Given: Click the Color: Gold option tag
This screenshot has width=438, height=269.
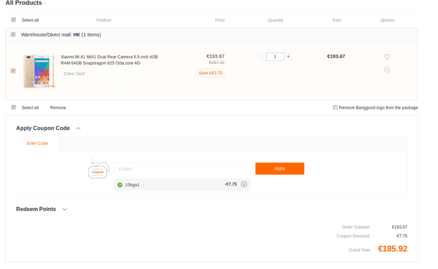Looking at the screenshot, I should point(74,74).
